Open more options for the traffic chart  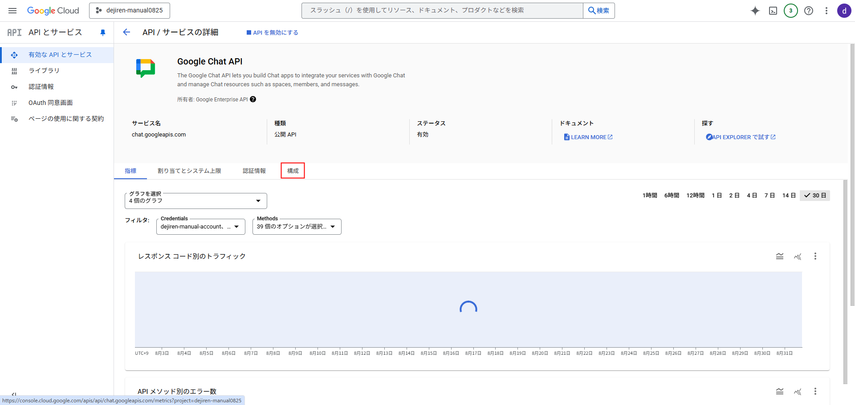815,256
